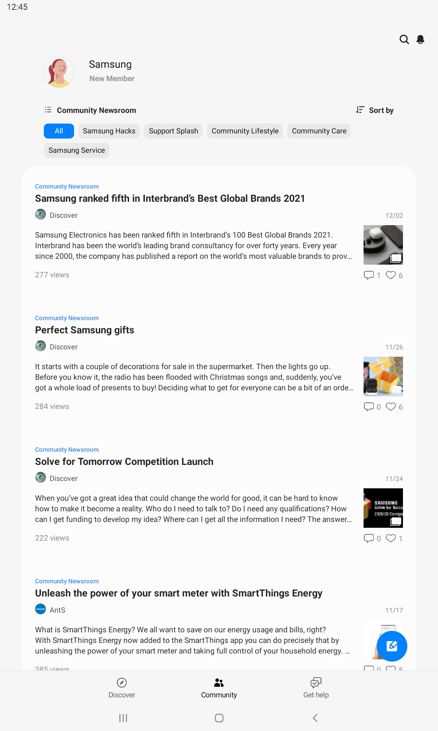Tap the 11/17 post date
438x731 pixels.
pyautogui.click(x=394, y=610)
